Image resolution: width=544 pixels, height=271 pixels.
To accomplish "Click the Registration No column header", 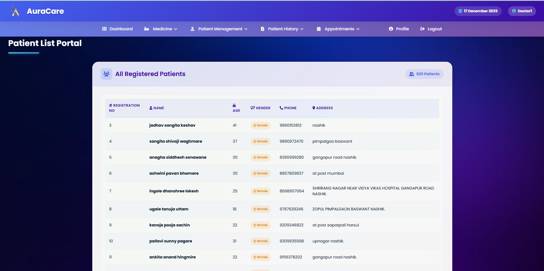I will point(125,108).
